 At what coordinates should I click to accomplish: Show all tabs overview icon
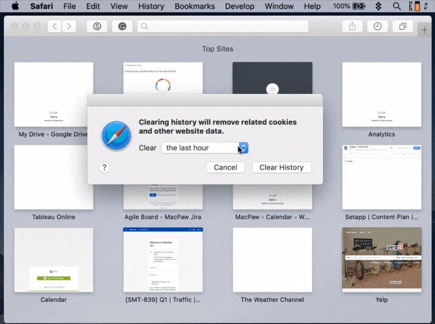pos(402,27)
